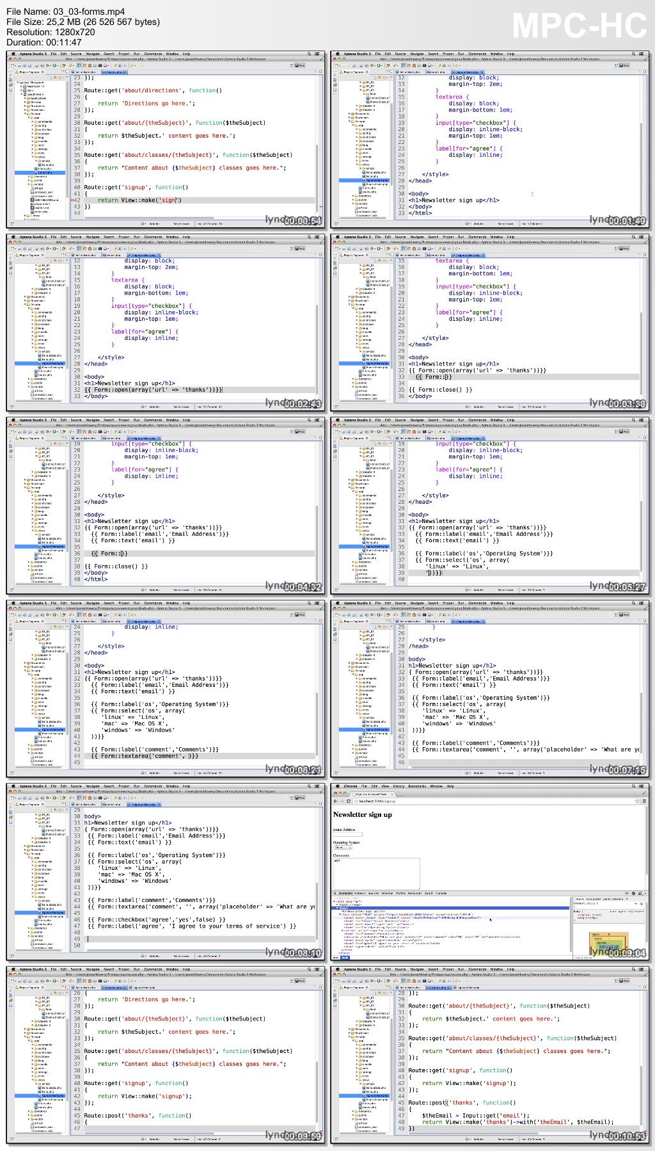Click the Form::close() line in the 00:03:38 frame
Viewport: 655px width, 1151px height.
440,389
